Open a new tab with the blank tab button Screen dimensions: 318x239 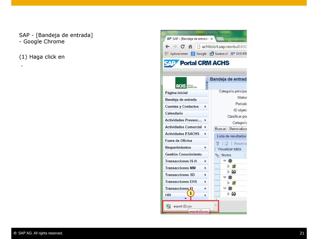coord(220,39)
